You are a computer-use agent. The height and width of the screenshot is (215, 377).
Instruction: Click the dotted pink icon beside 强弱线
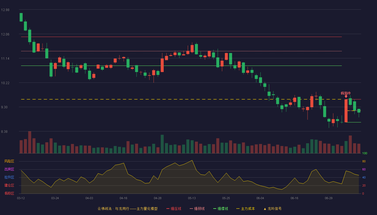point(191,209)
